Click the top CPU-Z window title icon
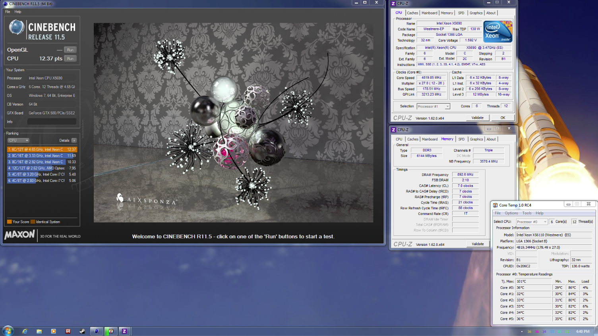The height and width of the screenshot is (336, 598). (x=393, y=3)
